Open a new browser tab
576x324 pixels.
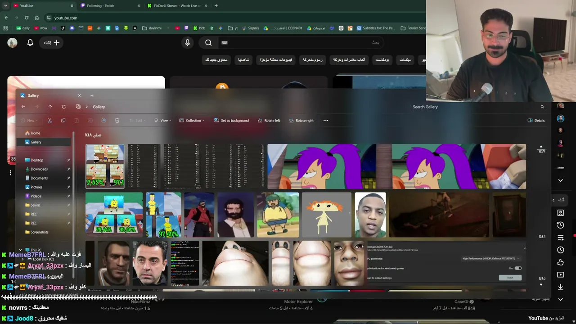pos(216,6)
